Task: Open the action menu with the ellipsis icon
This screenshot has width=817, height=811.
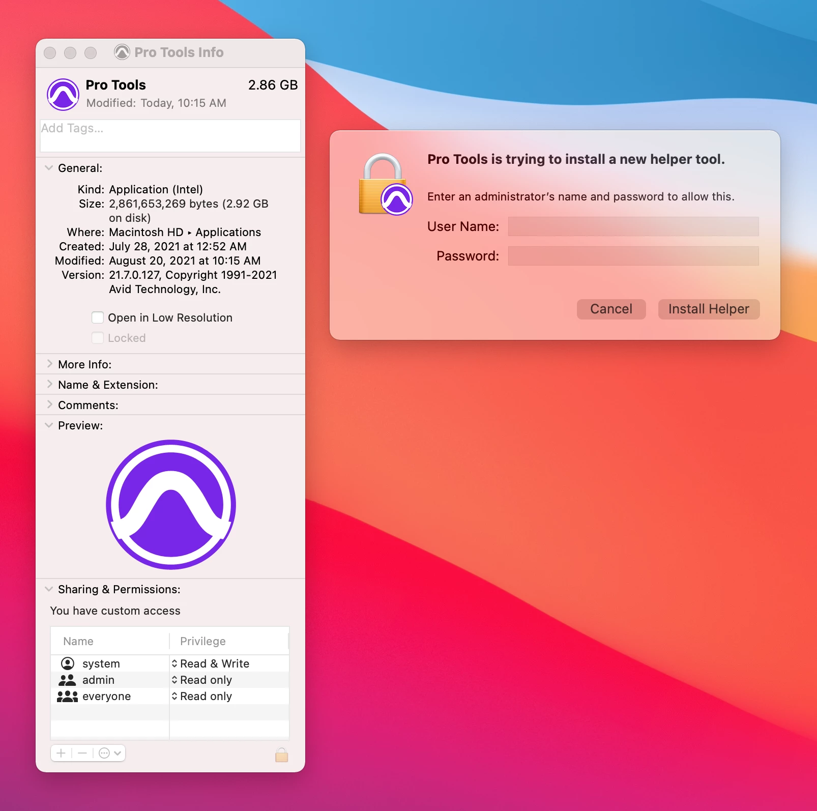Action: [109, 753]
